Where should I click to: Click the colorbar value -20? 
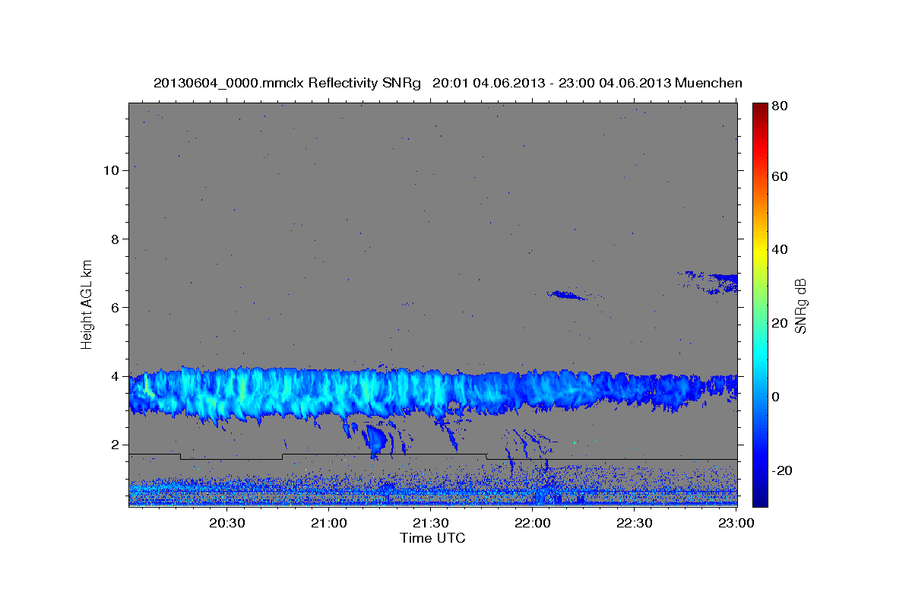tap(782, 470)
